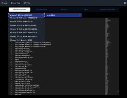Image resolution: width=127 pixels, height=98 pixels.
Task: Click the AuditComputeEffectivePolicyBySid line
Action: click(27, 85)
